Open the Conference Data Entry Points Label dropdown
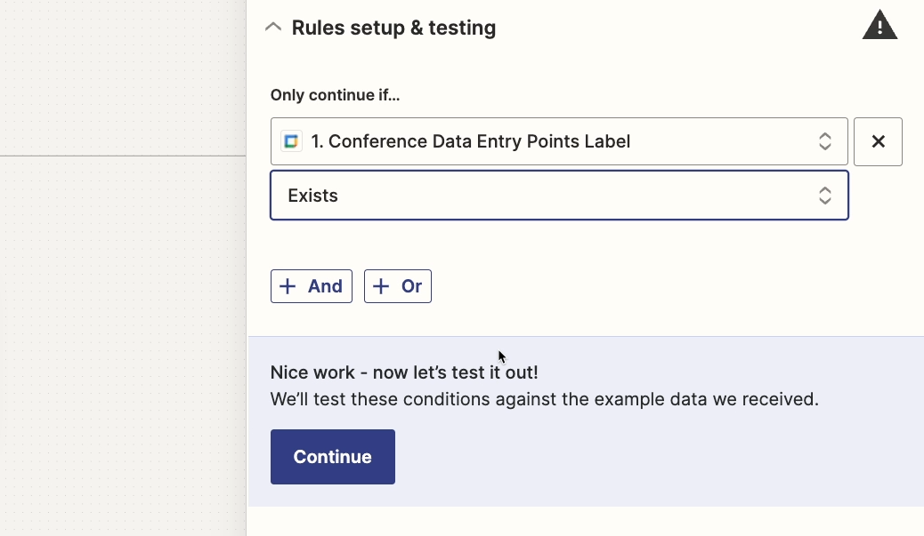The height and width of the screenshot is (536, 924). coord(559,141)
